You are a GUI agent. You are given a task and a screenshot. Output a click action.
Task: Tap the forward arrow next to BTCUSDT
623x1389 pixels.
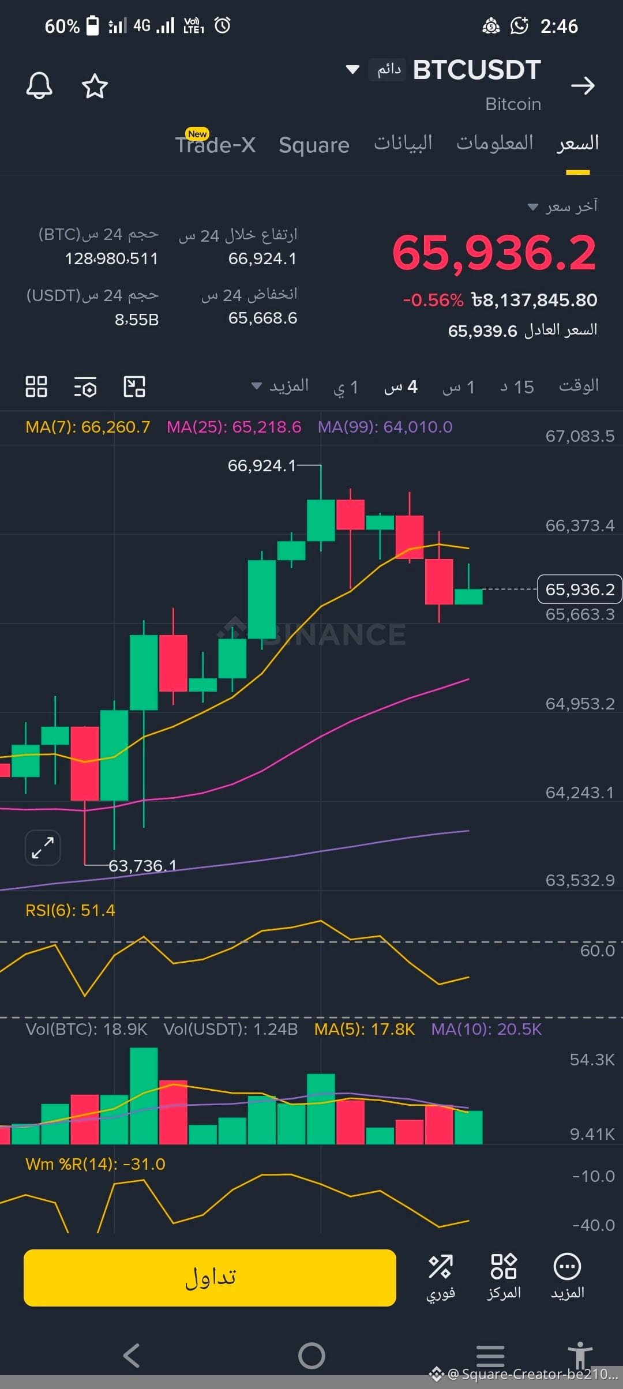(x=583, y=86)
